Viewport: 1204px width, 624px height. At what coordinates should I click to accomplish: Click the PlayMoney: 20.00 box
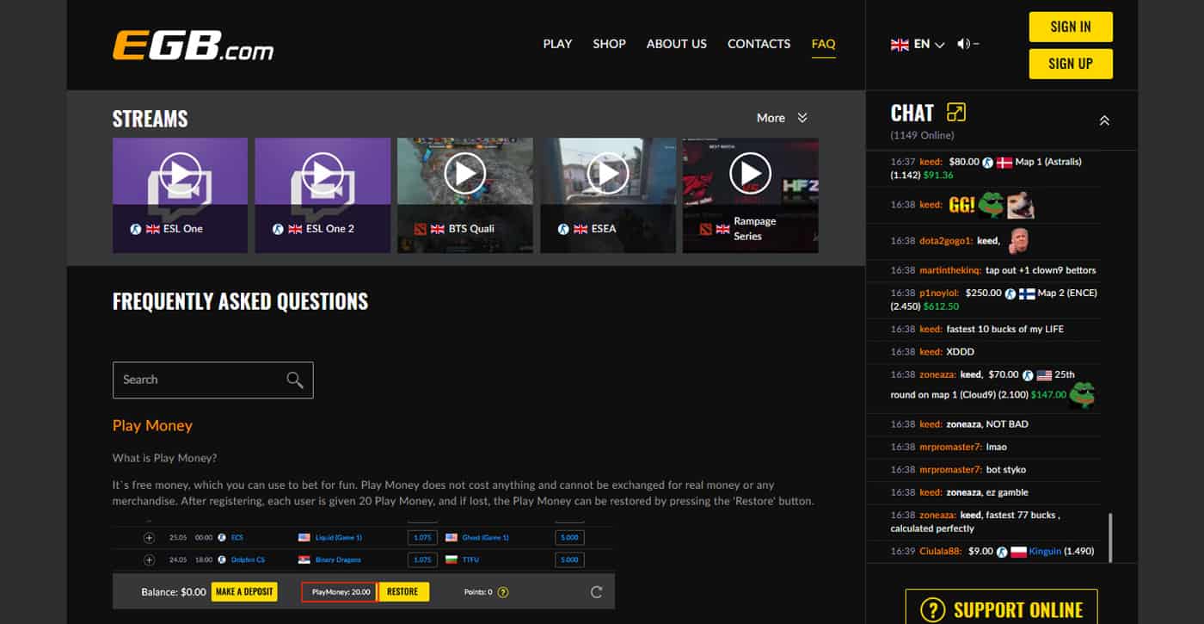[339, 592]
